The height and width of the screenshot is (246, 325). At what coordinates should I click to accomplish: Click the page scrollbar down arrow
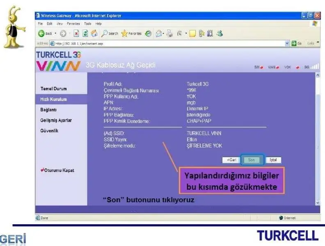(318, 203)
